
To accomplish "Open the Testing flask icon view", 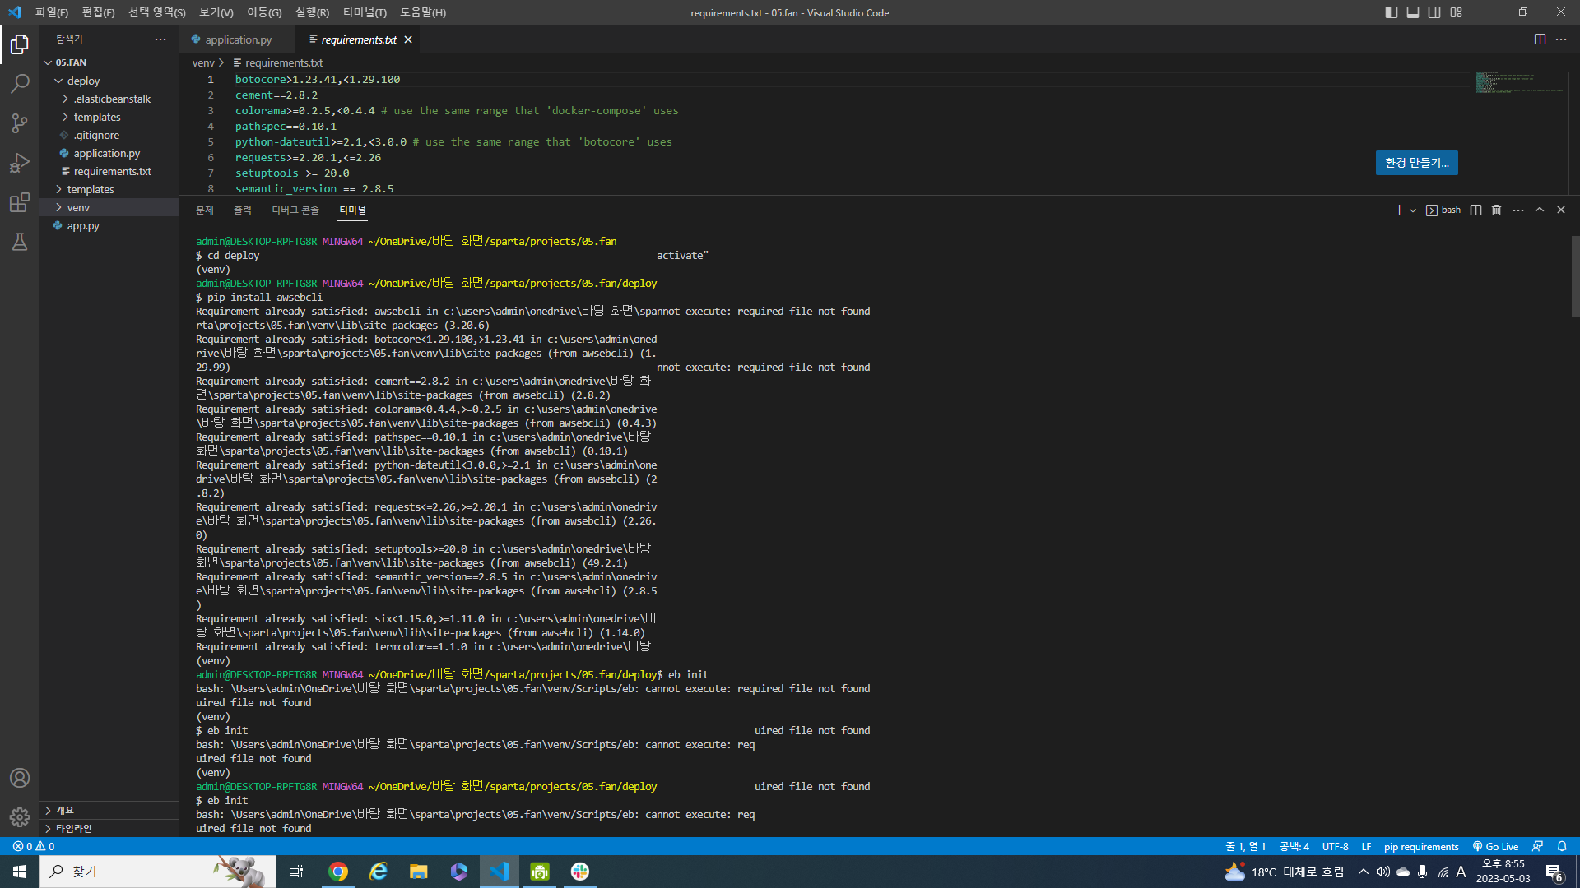I will [20, 242].
